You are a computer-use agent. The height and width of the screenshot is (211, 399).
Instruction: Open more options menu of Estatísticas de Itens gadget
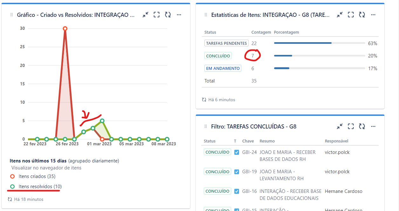tap(373, 15)
